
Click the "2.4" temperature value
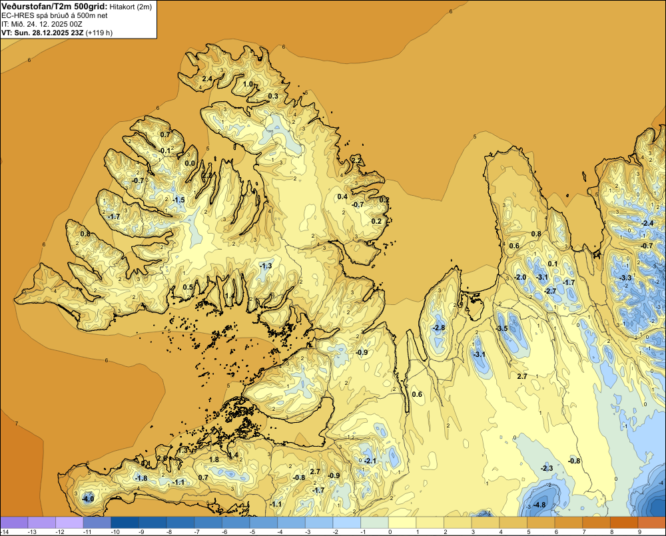pos(207,79)
